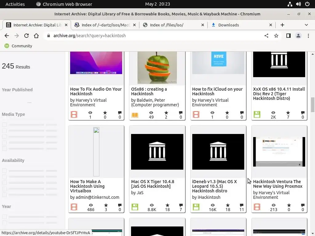Open the volume control icon
Image resolution: width=315 pixels, height=236 pixels.
click(x=298, y=4)
